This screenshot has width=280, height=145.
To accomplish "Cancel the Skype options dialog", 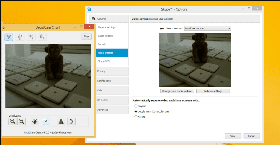I will (x=252, y=136).
